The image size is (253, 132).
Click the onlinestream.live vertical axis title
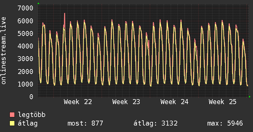click(x=3, y=51)
